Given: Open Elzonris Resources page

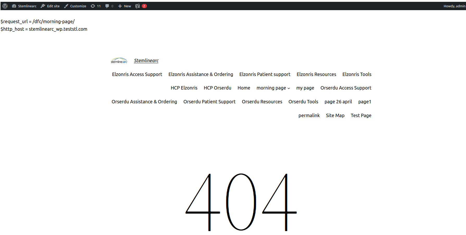Looking at the screenshot, I should click(x=316, y=74).
